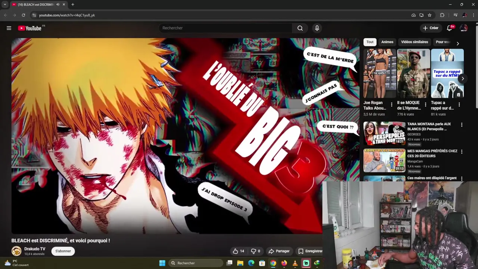This screenshot has height=269, width=478.
Task: Click the address bar URL
Action: point(67,15)
